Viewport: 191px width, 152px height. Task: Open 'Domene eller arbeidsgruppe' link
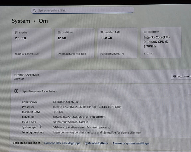(62, 143)
